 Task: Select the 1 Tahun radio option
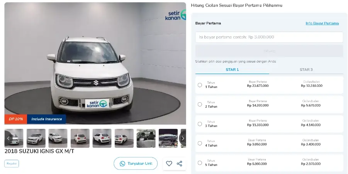(x=200, y=85)
